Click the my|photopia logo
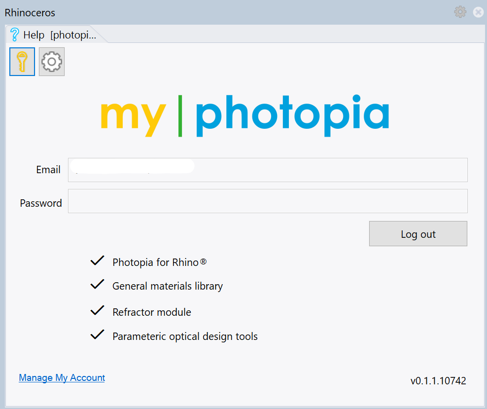This screenshot has width=487, height=409. click(245, 115)
